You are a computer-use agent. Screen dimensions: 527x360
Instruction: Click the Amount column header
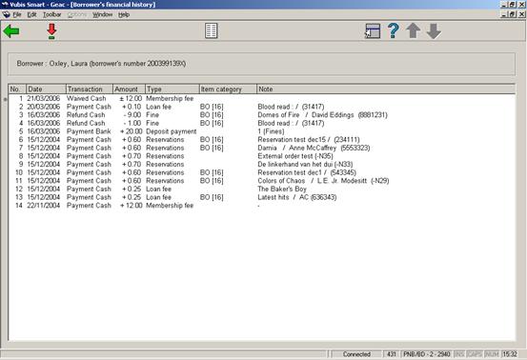click(129, 89)
